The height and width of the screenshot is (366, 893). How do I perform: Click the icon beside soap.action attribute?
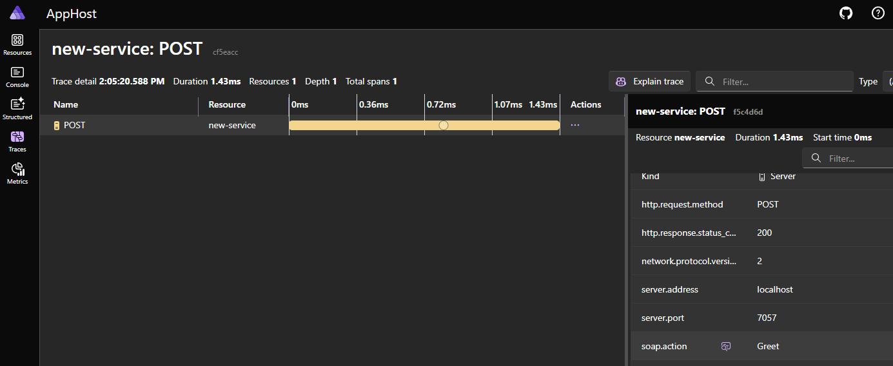(x=726, y=347)
